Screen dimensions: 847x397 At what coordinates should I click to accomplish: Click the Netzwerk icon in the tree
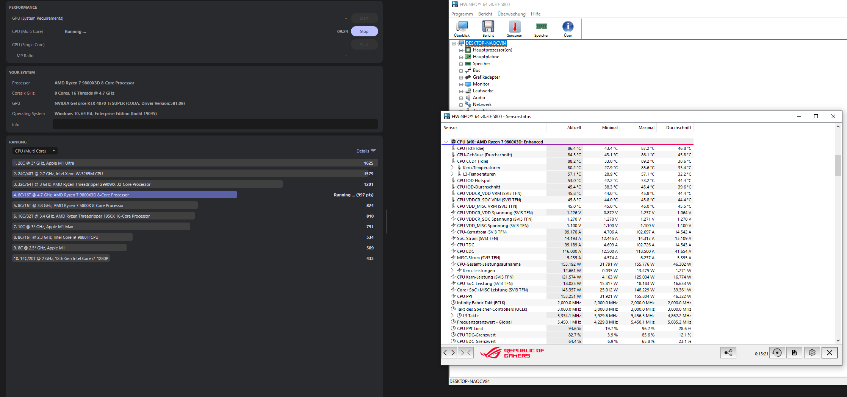[468, 104]
